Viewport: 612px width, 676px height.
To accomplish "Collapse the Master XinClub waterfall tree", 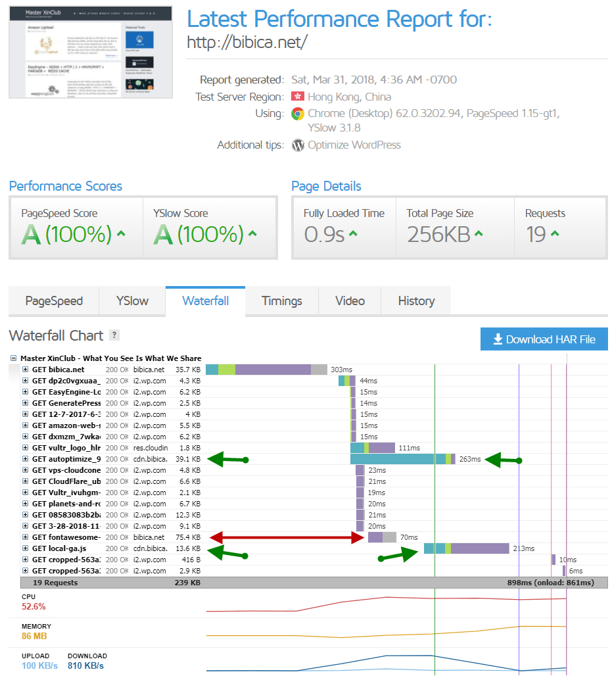I will pyautogui.click(x=13, y=358).
